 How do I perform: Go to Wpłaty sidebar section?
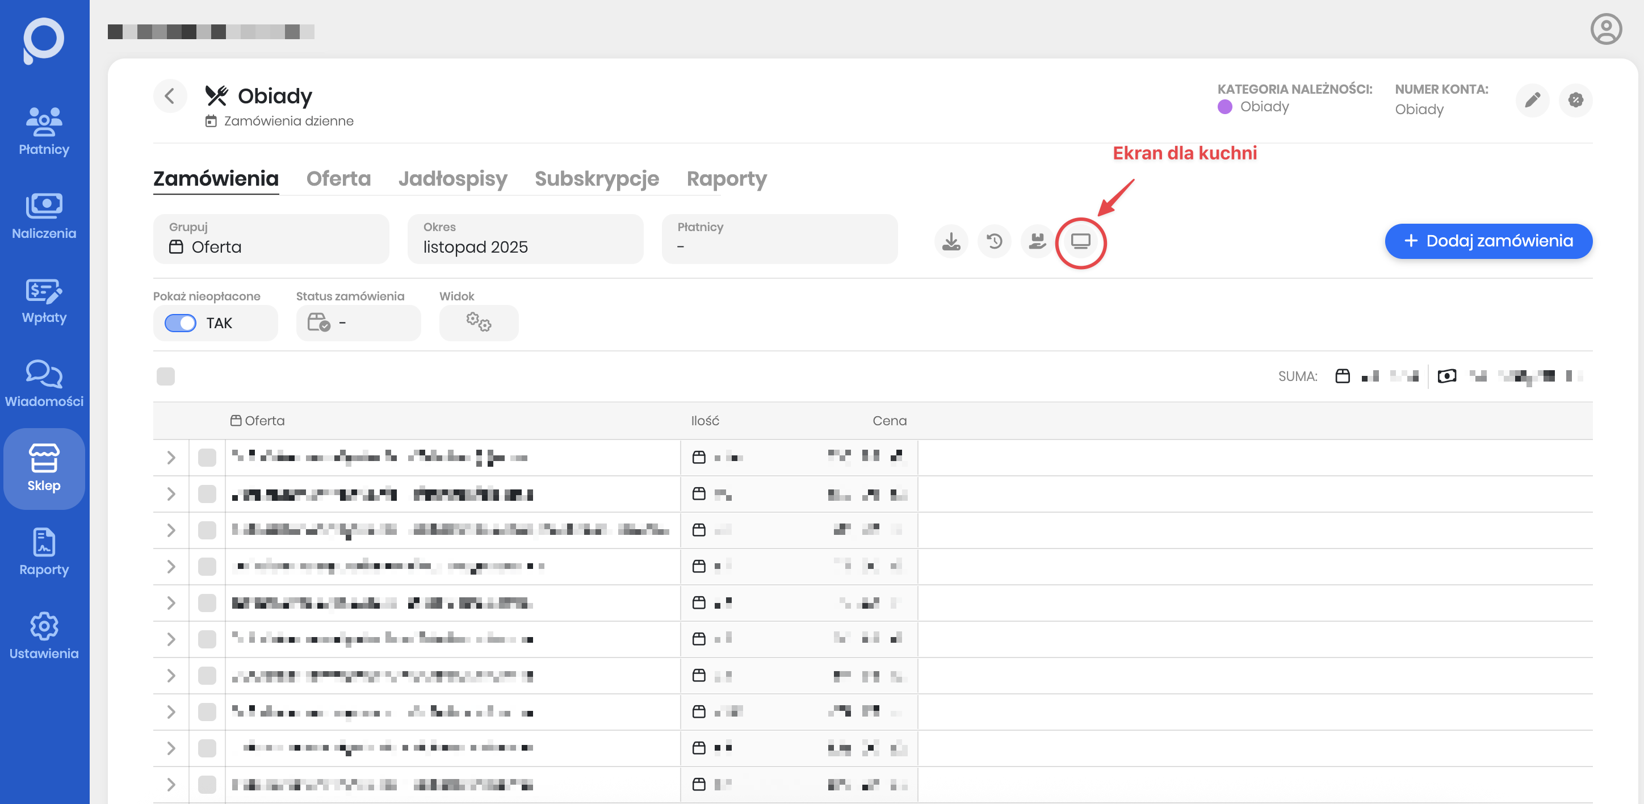44,300
